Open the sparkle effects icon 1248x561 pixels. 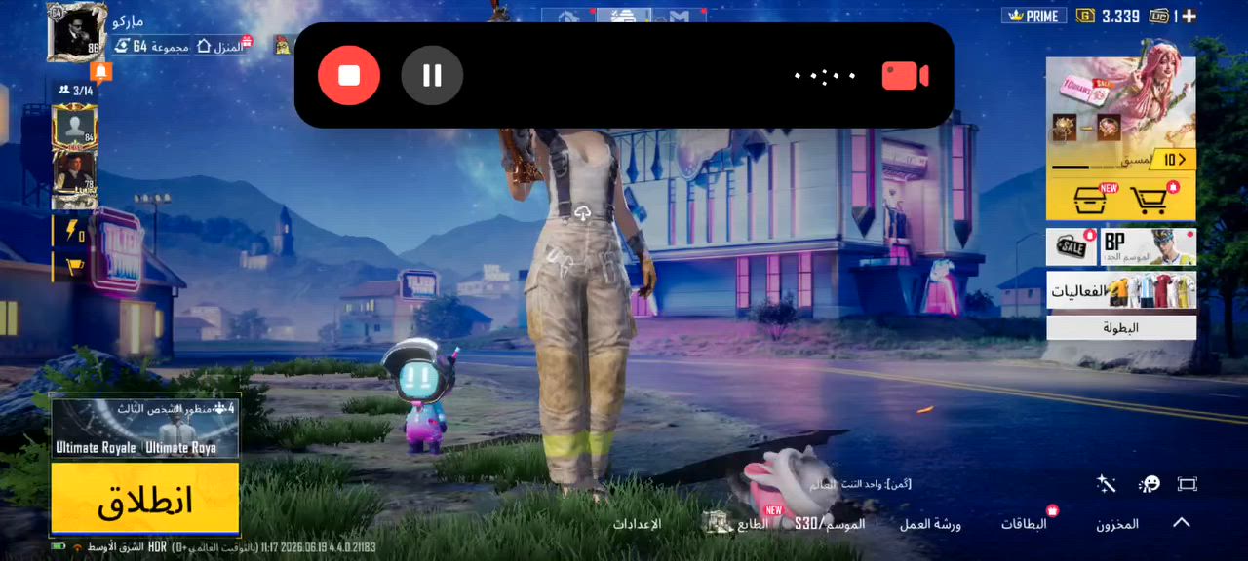coord(1106,484)
